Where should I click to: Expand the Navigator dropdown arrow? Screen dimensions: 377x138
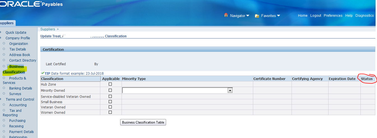[x=248, y=16]
